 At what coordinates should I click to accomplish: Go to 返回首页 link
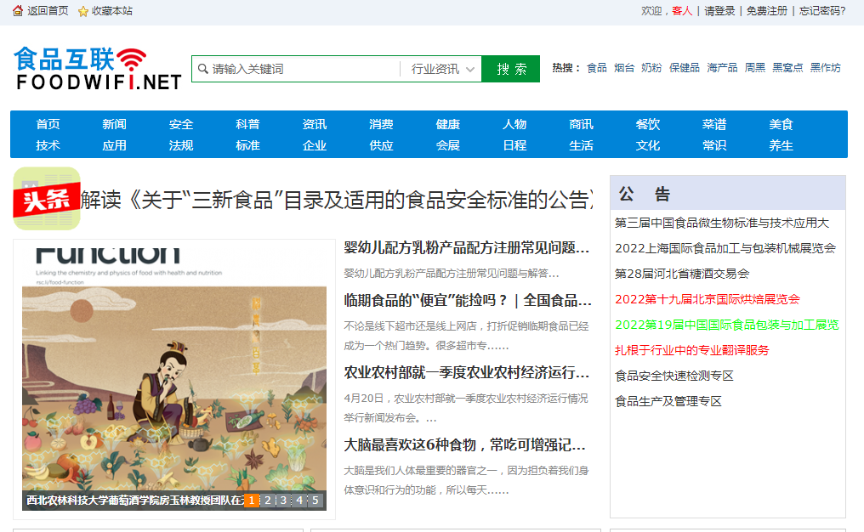[48, 11]
